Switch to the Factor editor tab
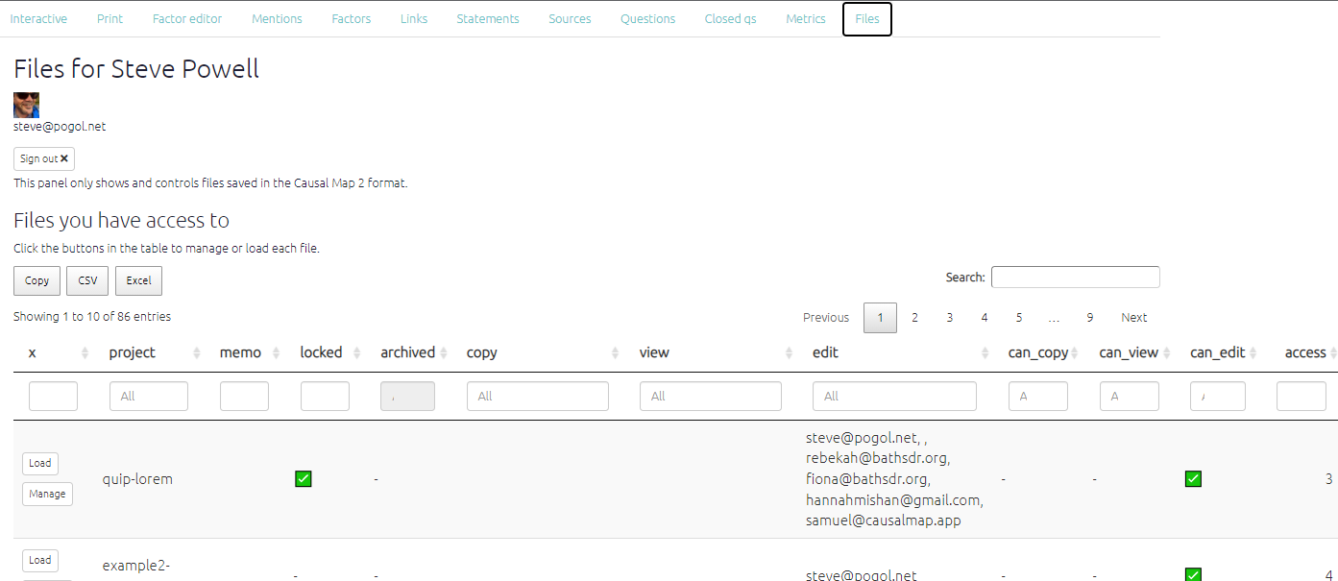 pos(187,19)
